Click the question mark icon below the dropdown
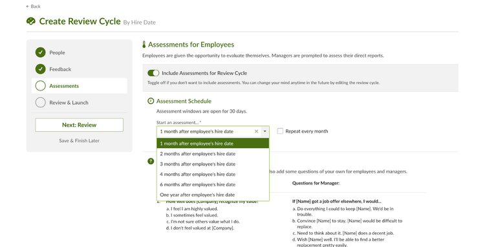485x247 pixels. coord(151,161)
